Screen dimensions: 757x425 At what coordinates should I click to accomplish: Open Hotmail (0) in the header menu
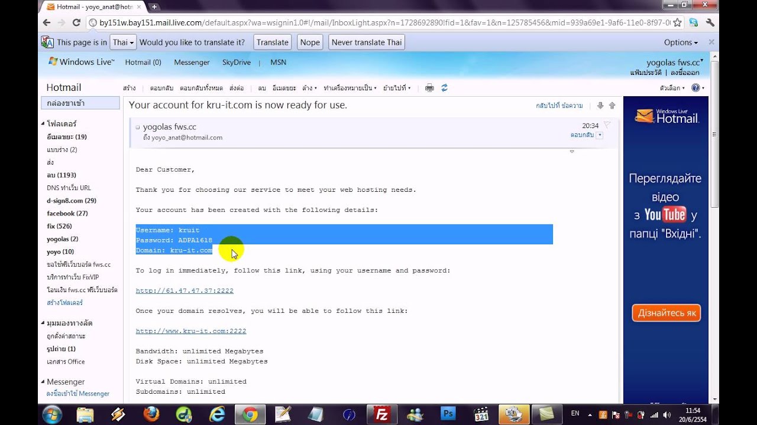tap(143, 62)
